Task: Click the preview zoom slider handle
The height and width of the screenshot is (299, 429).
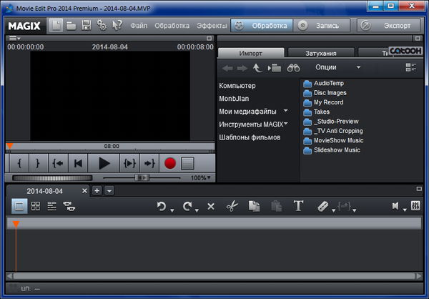Action: coord(142,177)
